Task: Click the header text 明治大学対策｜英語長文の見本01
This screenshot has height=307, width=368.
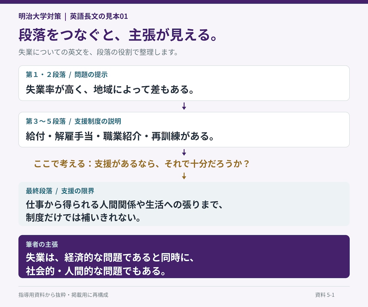Action: [73, 16]
